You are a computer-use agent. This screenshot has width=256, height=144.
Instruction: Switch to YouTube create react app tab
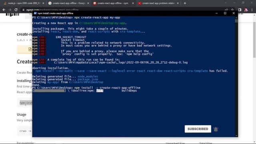coord(158,3)
